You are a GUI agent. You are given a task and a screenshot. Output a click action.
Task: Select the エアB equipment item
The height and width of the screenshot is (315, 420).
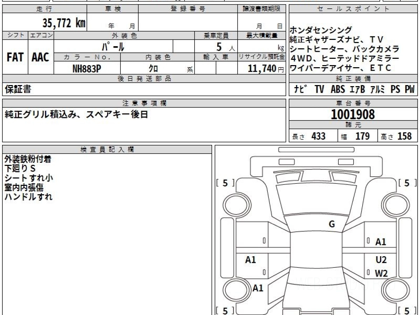pos(357,90)
